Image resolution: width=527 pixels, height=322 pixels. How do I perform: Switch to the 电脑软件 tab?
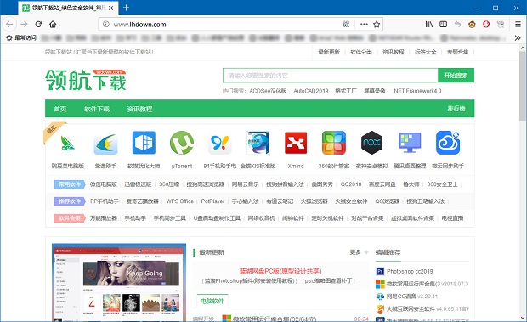(212, 301)
